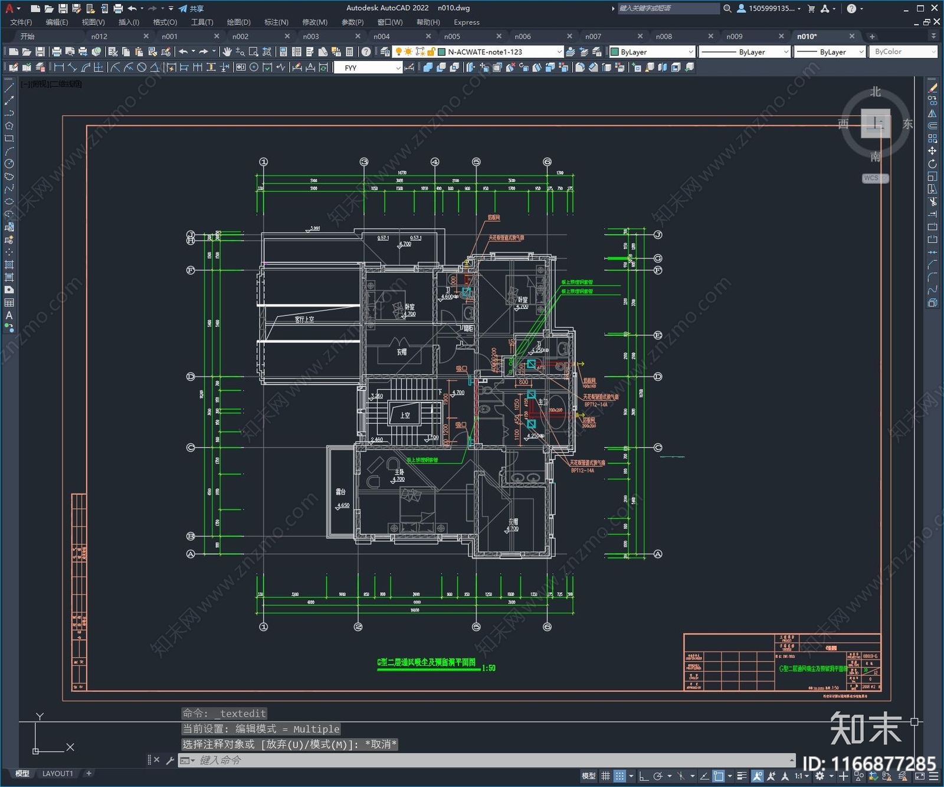944x787 pixels.
Task: Open the Layer Properties Manager icon
Action: [x=385, y=52]
